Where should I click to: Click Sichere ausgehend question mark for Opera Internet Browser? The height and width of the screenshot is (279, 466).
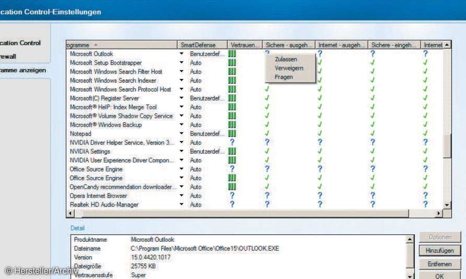coord(267,196)
